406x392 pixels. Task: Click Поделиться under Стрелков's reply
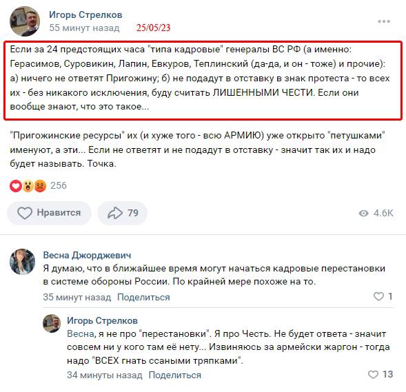(175, 375)
